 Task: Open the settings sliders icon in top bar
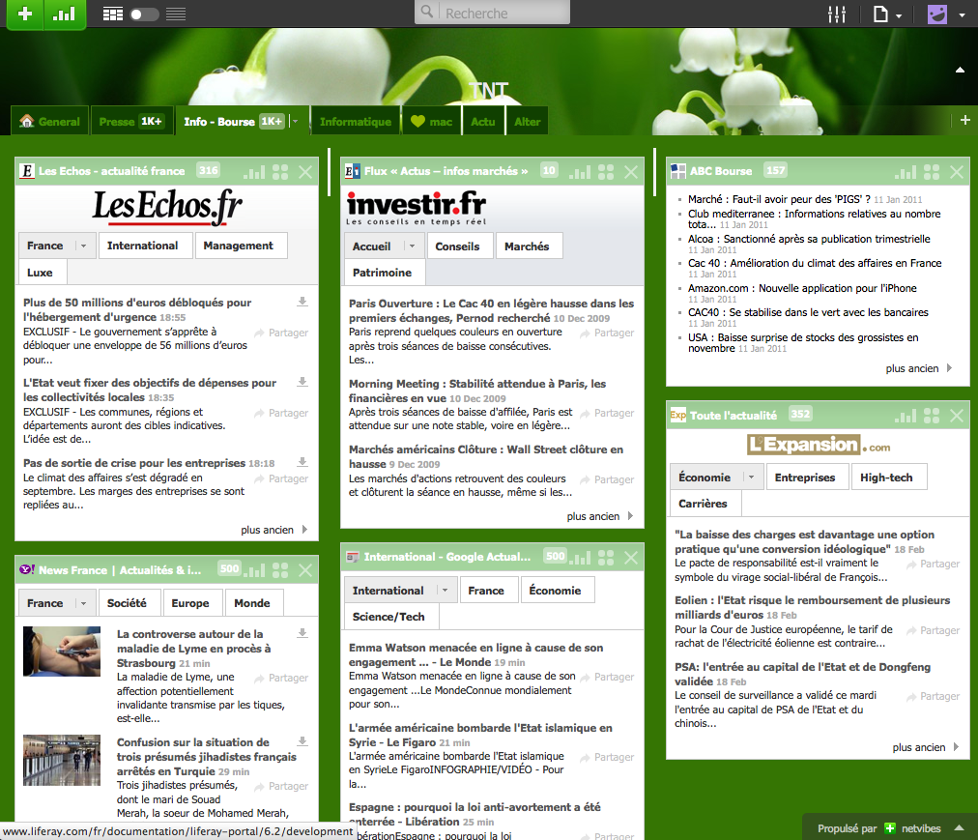837,14
